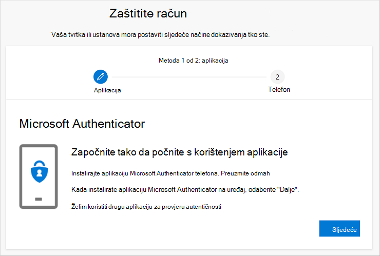380x256 pixels.
Task: Choose Želim koristiti drugu aplikaciju za provjeru autentičnosti
Action: tap(146, 207)
